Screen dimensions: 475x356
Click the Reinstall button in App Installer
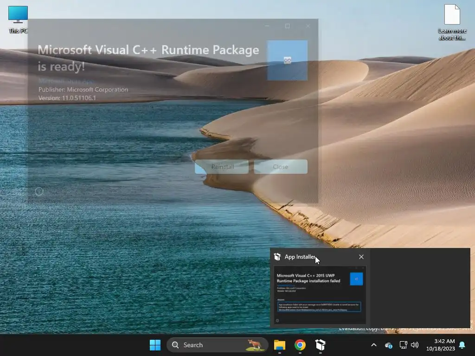click(x=222, y=167)
